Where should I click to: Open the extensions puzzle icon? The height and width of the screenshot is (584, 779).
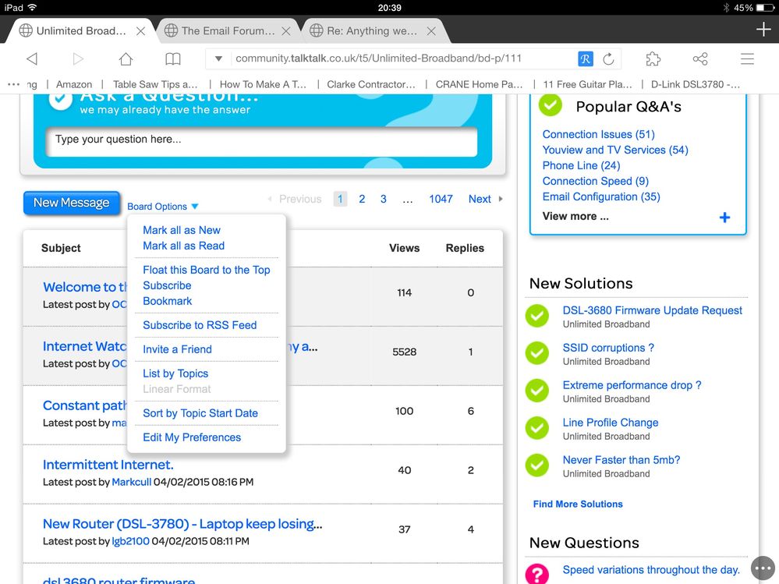click(653, 59)
